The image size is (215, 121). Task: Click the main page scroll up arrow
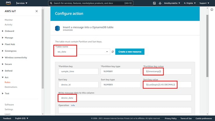click(207, 8)
